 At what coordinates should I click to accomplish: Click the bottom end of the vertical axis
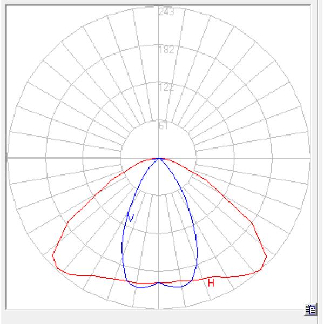[x=158, y=309]
